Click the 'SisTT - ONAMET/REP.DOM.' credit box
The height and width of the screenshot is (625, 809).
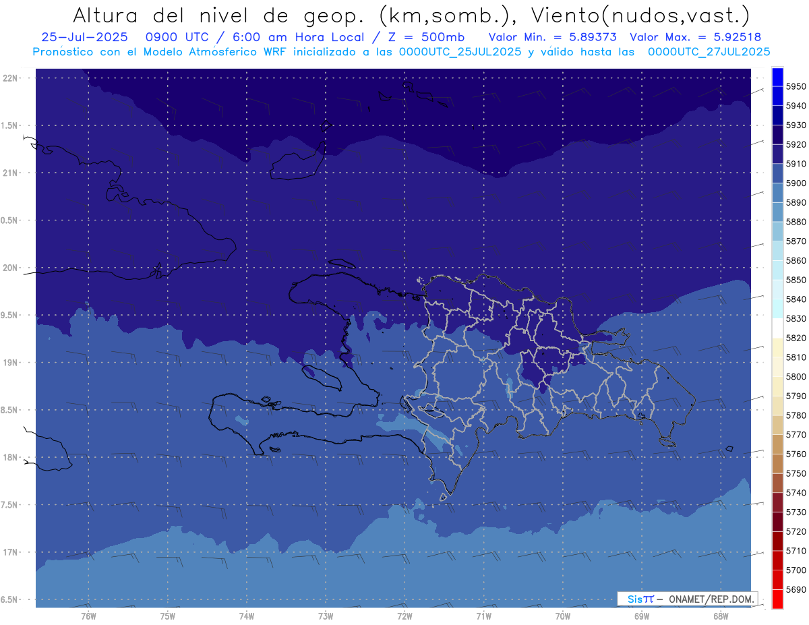pos(688,599)
